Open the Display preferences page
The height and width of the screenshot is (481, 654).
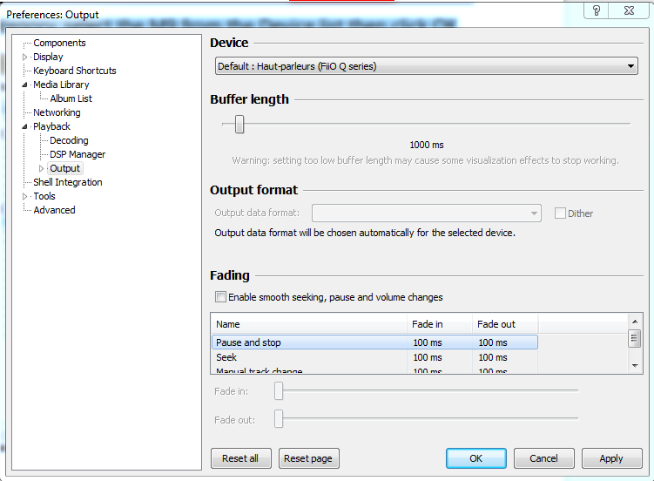[x=48, y=57]
